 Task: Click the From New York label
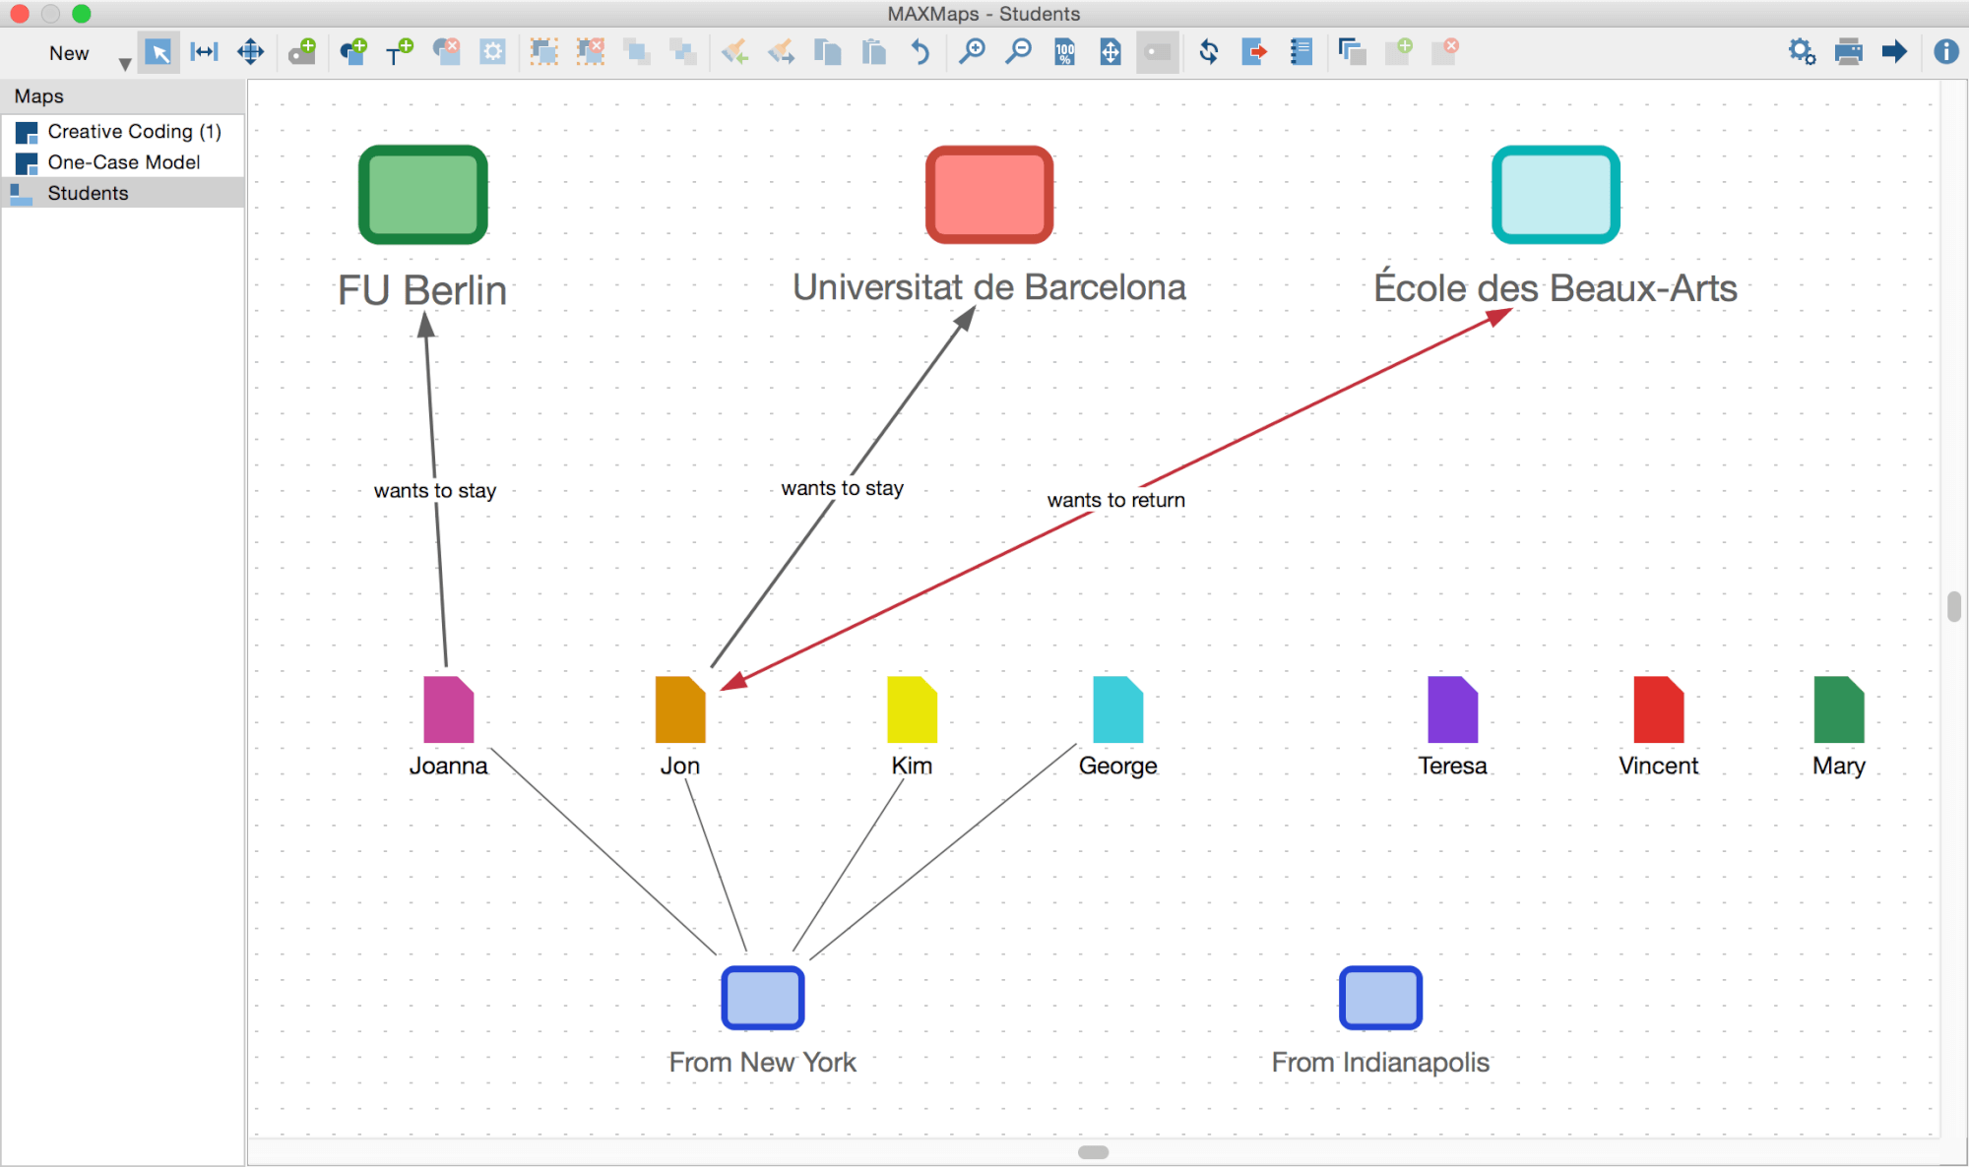(763, 1063)
